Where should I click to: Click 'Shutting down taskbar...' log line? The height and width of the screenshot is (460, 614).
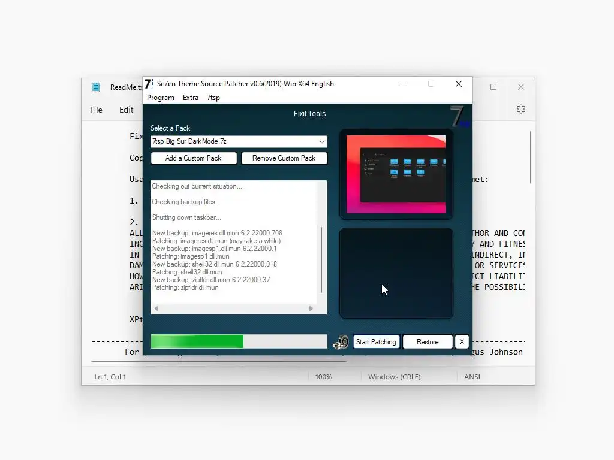(186, 217)
